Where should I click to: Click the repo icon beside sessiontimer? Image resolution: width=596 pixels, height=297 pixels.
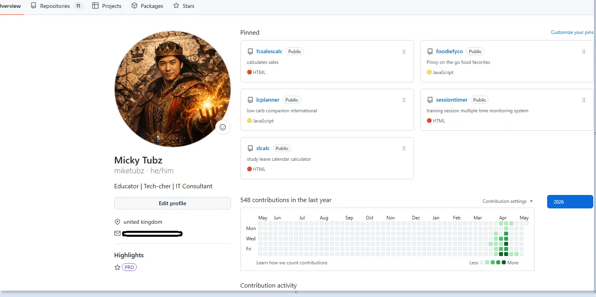(430, 100)
